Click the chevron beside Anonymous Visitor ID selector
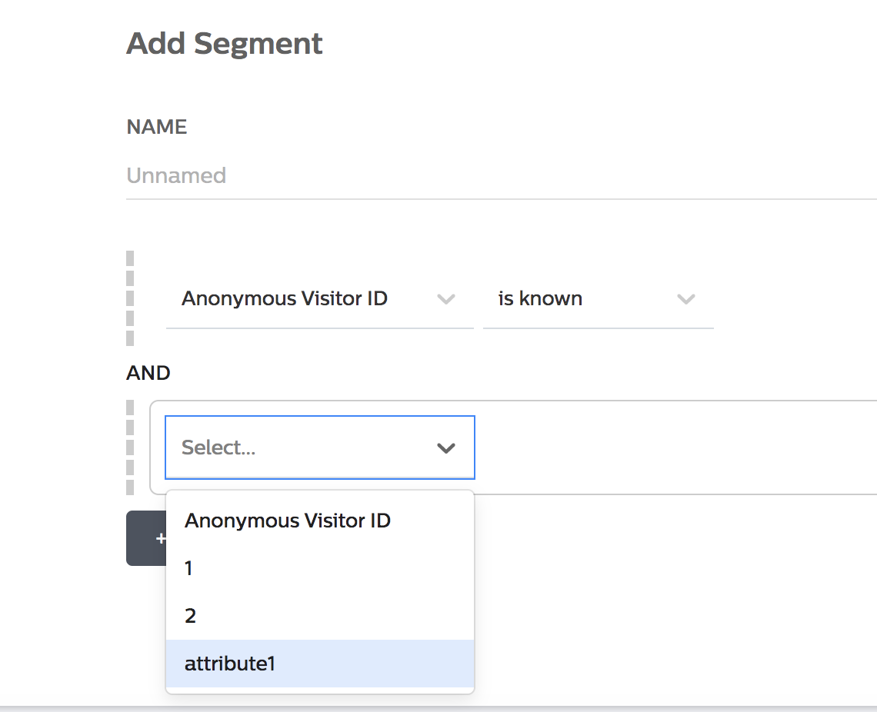 pyautogui.click(x=445, y=299)
